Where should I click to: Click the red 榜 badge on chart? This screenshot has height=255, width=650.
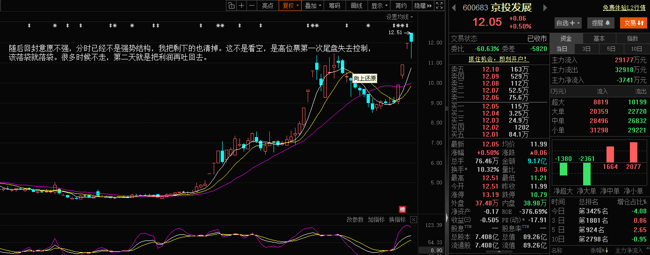[x=402, y=209]
